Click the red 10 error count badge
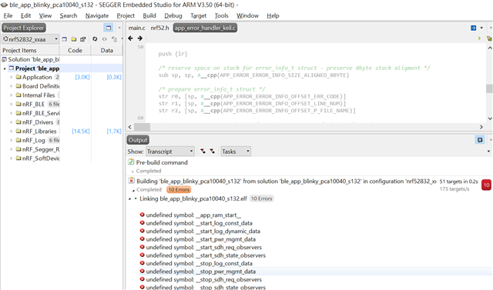Screen dimensions: 493x290 tap(486, 185)
